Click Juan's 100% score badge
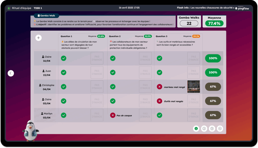Viewport: 258px width, 148px height. point(213,72)
